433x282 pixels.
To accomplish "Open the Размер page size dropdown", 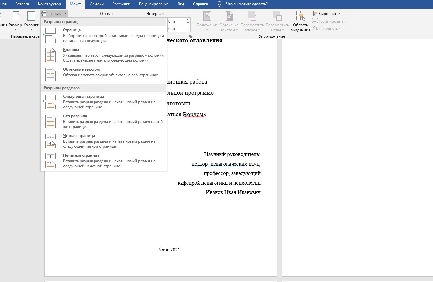I will click(x=15, y=22).
